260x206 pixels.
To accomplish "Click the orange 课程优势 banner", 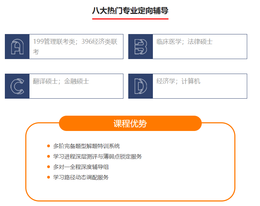I will [130, 124].
